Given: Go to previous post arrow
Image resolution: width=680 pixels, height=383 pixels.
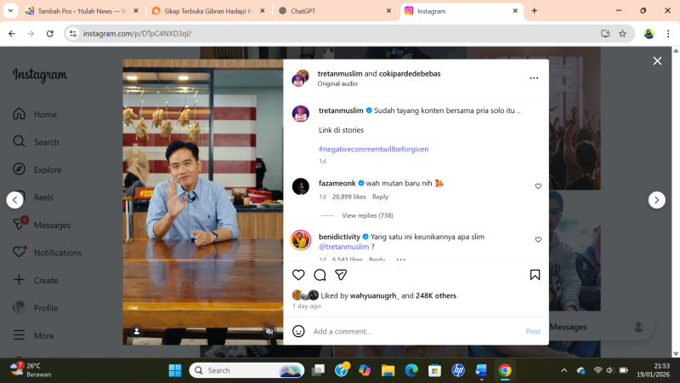Looking at the screenshot, I should pos(15,200).
